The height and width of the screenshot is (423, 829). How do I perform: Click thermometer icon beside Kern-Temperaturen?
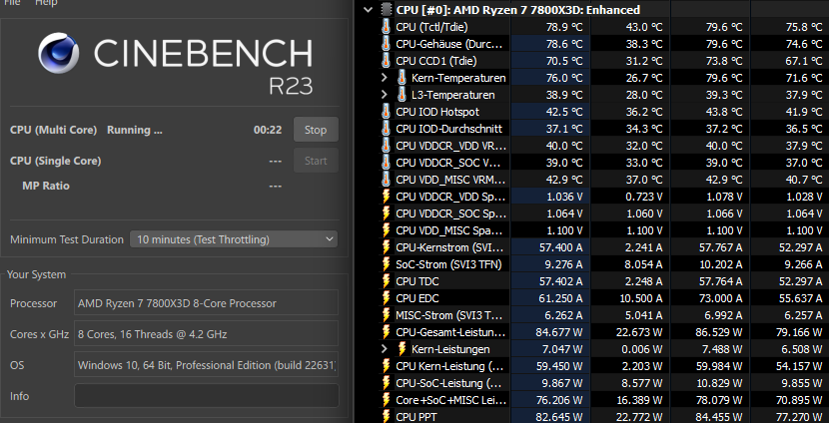[x=402, y=78]
